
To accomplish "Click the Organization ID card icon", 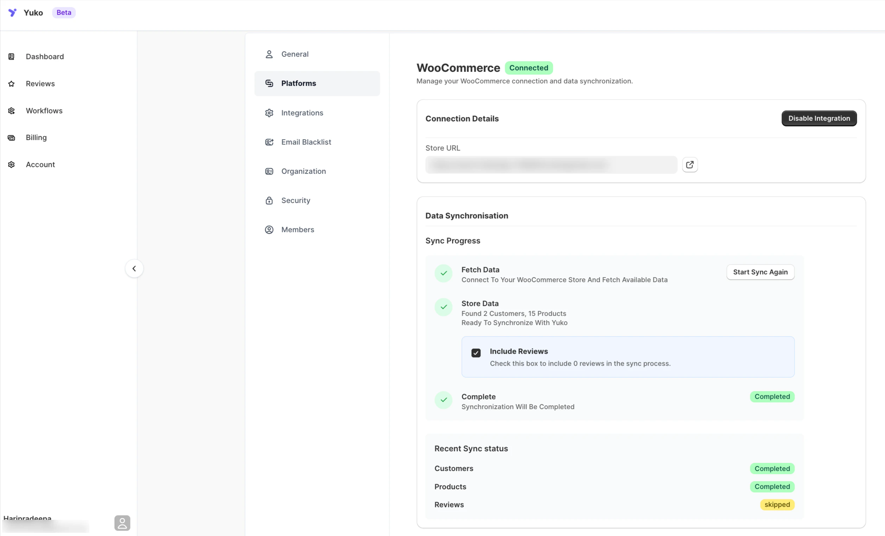I will click(x=269, y=171).
